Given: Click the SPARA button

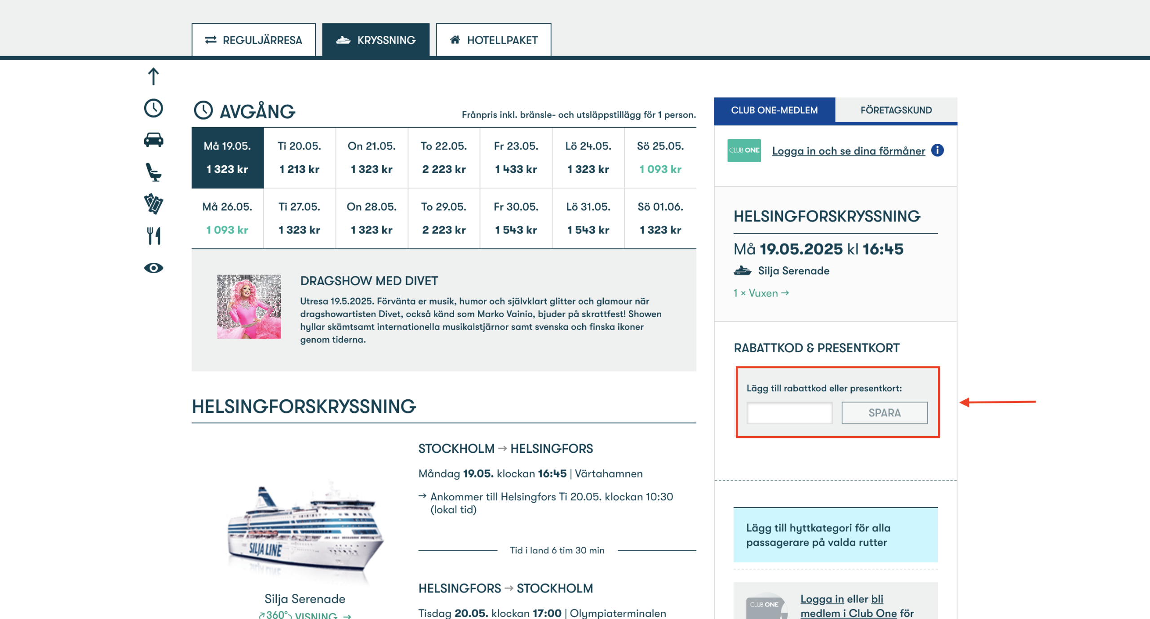Looking at the screenshot, I should pyautogui.click(x=884, y=413).
